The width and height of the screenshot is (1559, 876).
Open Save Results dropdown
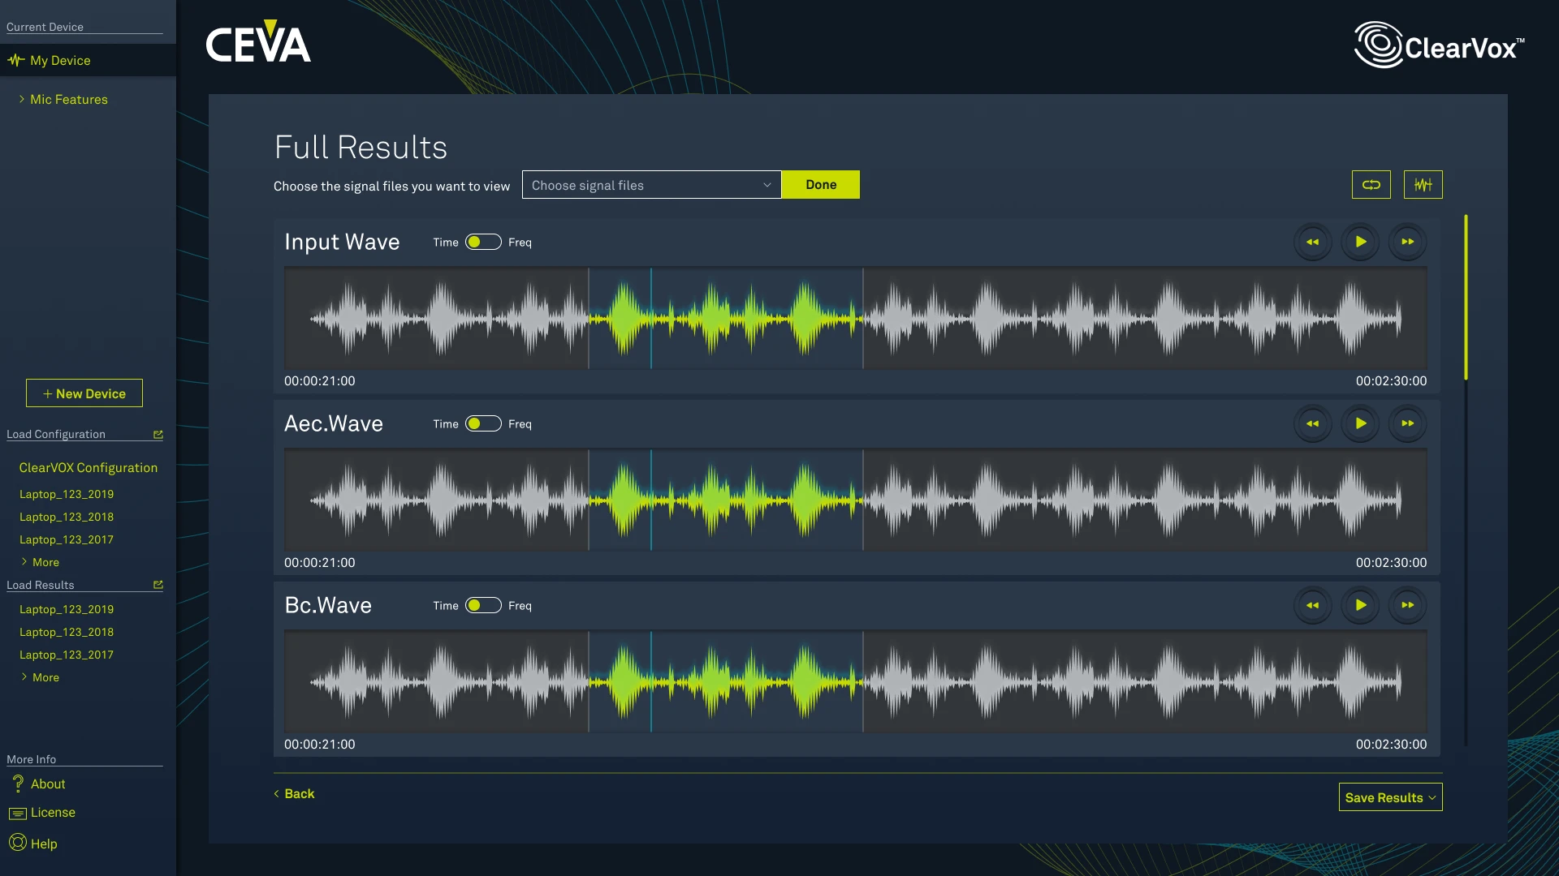pos(1390,797)
